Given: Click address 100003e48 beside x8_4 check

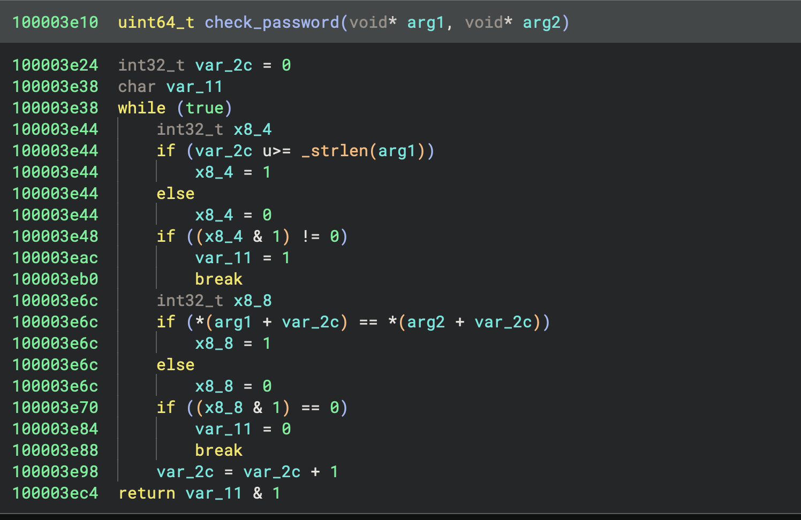Looking at the screenshot, I should 55,236.
